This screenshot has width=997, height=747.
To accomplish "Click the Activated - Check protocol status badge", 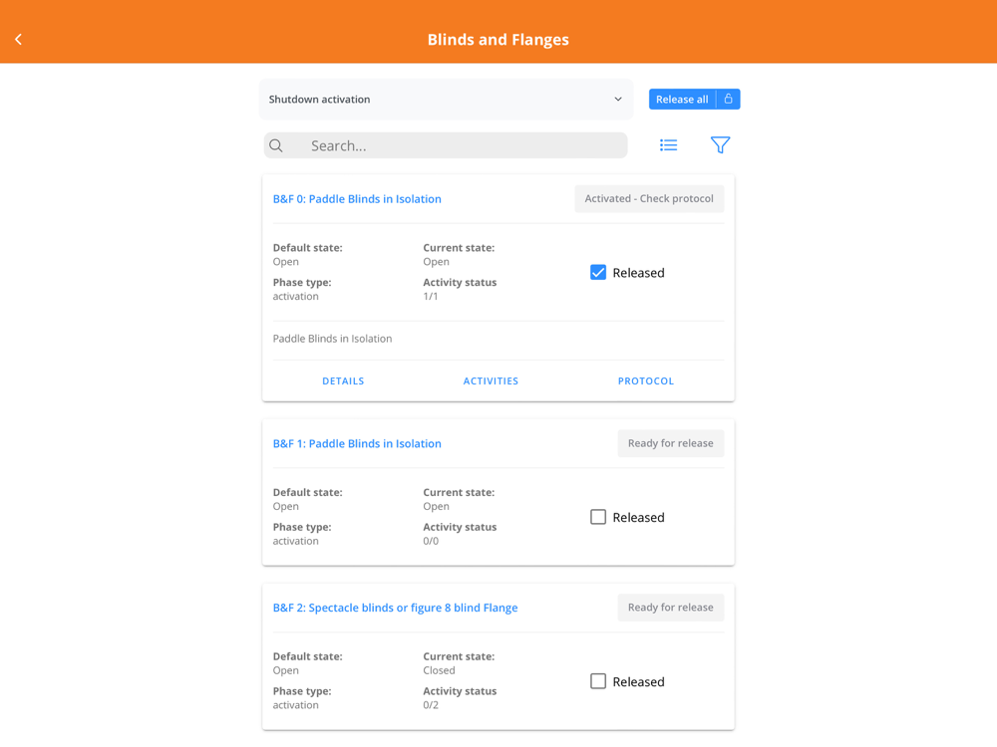I will tap(649, 199).
